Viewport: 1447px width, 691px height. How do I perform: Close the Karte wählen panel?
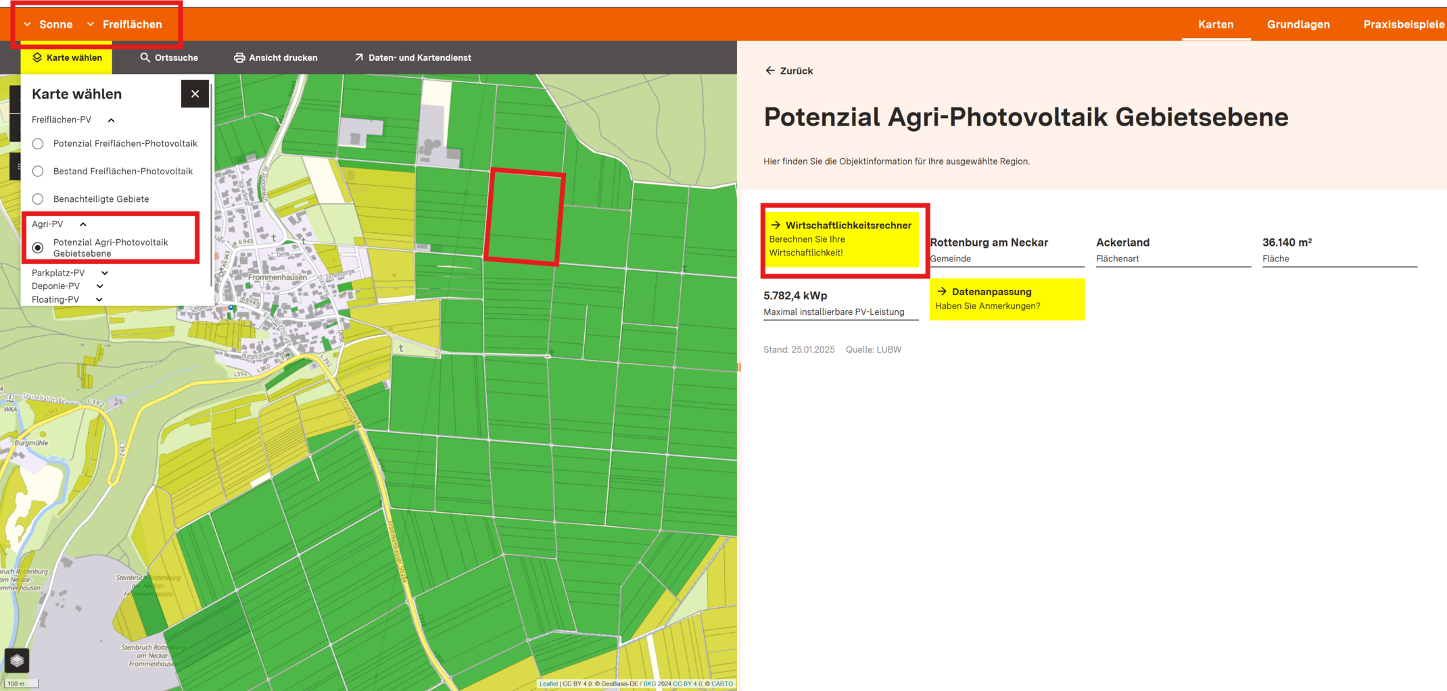(x=195, y=94)
